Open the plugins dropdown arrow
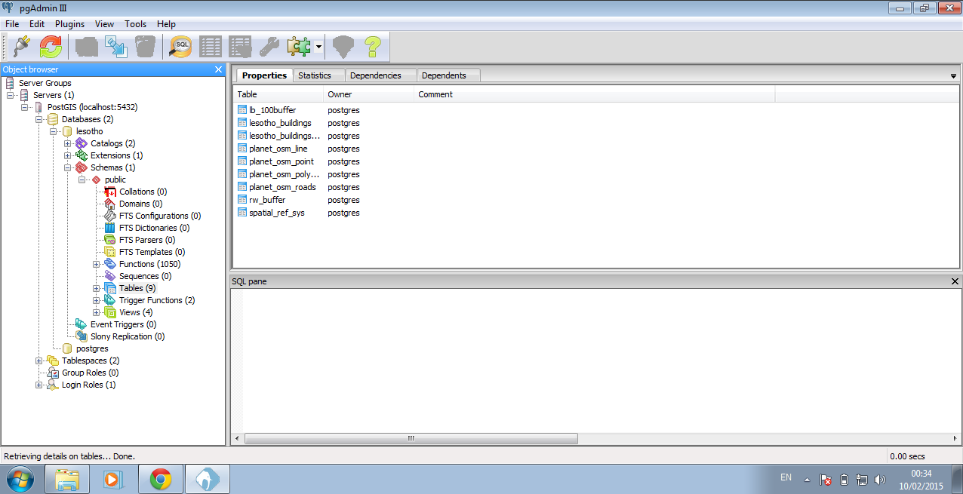963x494 pixels. tap(319, 47)
